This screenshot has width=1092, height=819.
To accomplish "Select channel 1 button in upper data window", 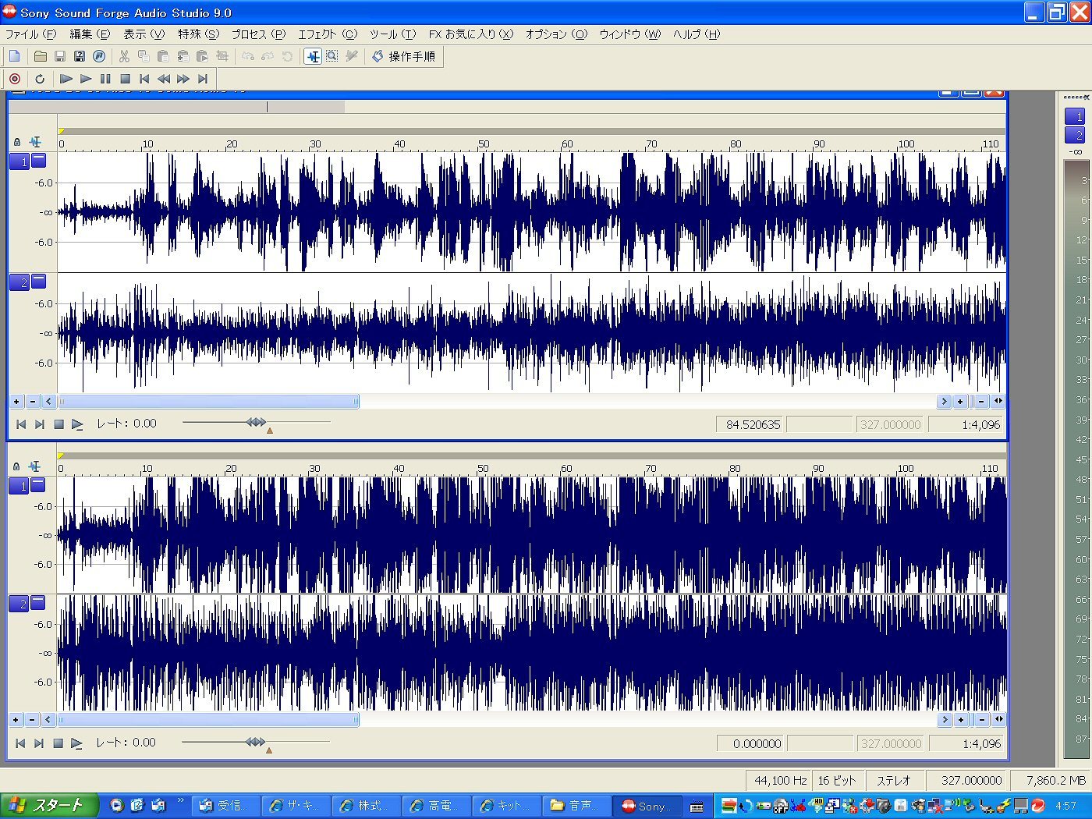I will 19,161.
